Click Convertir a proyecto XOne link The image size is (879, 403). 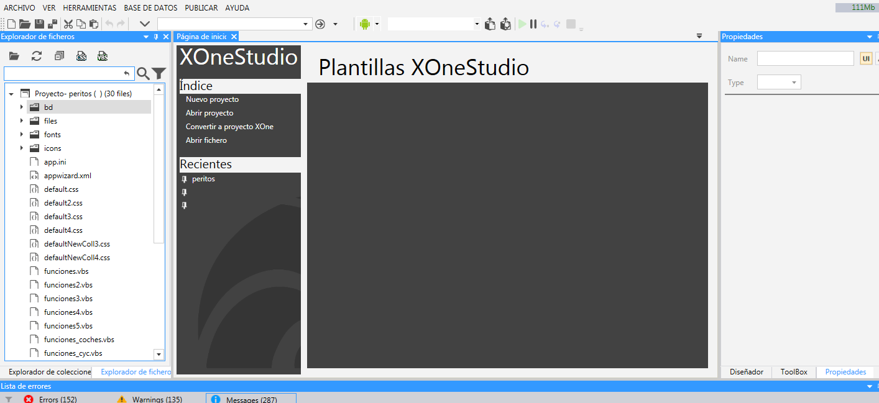coord(229,127)
